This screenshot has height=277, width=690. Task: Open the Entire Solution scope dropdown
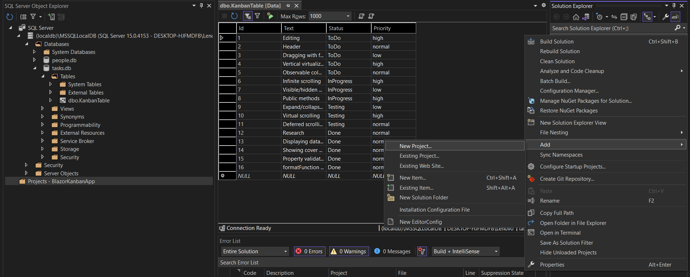[x=286, y=251]
